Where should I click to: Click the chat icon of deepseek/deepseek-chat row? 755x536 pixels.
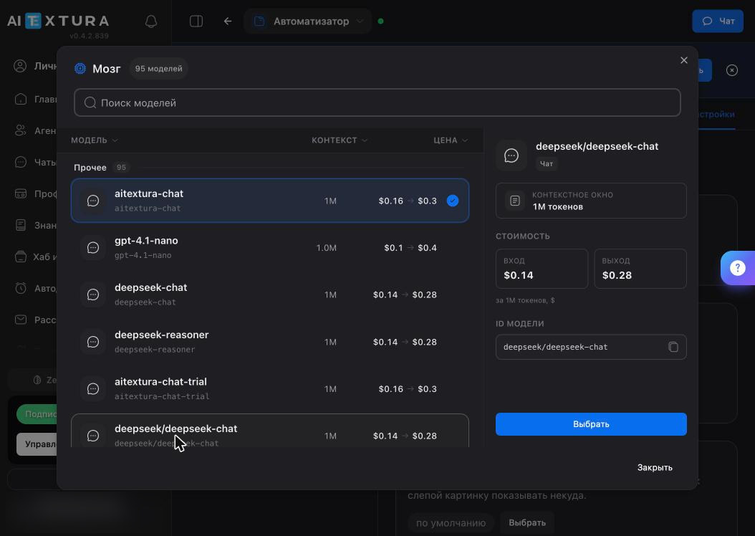coord(93,436)
